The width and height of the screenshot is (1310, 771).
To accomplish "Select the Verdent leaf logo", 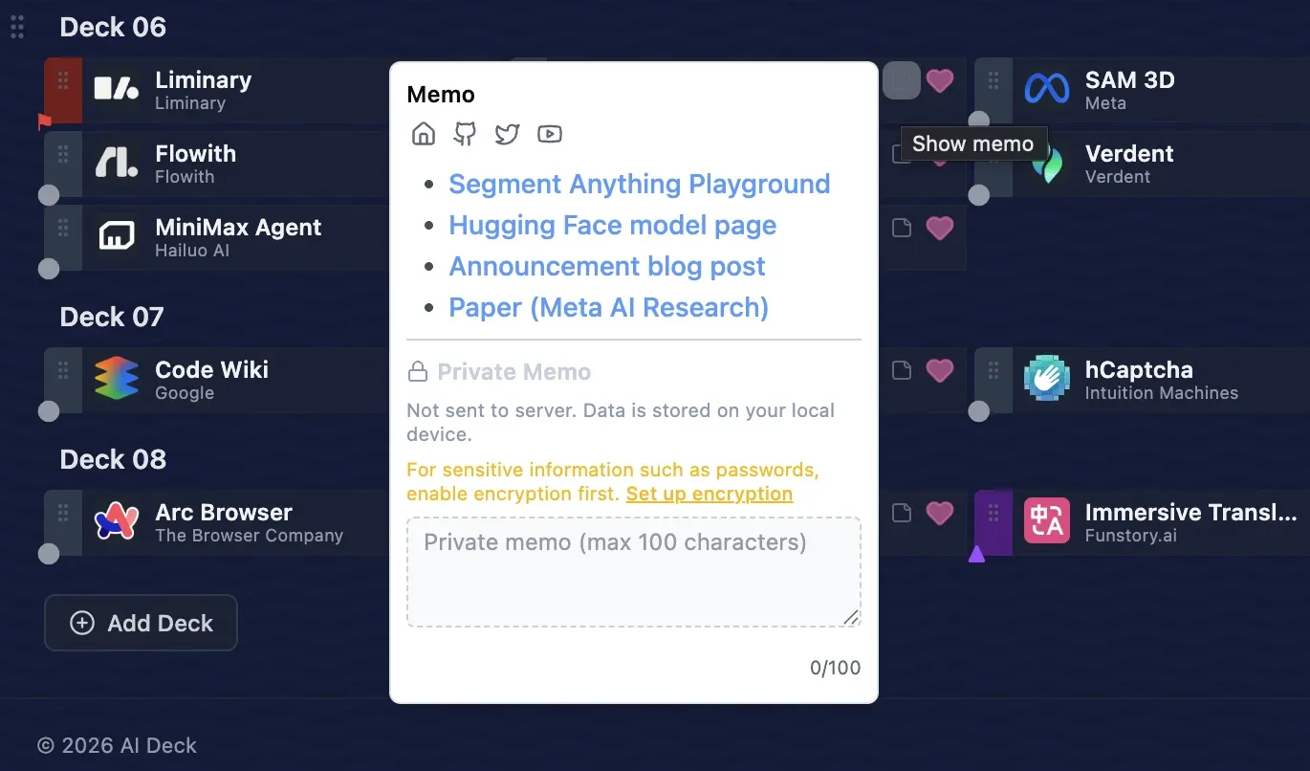I will 1047,164.
